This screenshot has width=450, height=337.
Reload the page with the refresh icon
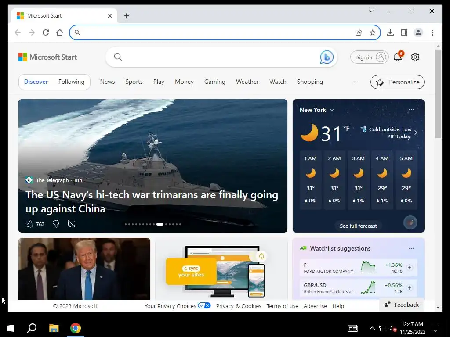[46, 32]
